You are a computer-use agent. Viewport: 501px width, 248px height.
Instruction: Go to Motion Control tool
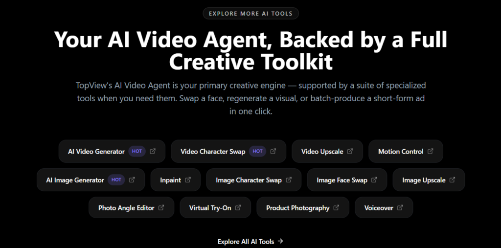[406, 151]
